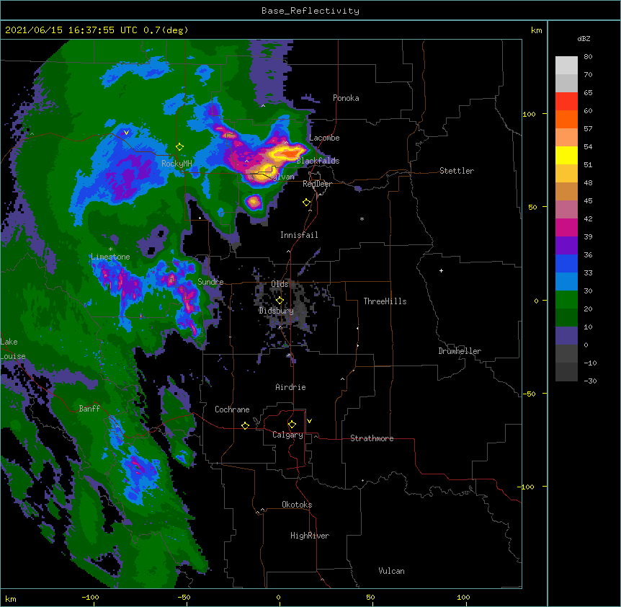Click the yellow diamond marker south of RedDeer
621x607 pixels.
tap(306, 203)
